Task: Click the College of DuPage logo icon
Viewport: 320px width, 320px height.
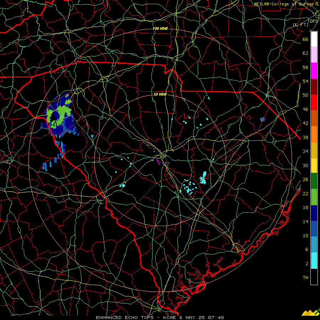Action: (x=311, y=312)
